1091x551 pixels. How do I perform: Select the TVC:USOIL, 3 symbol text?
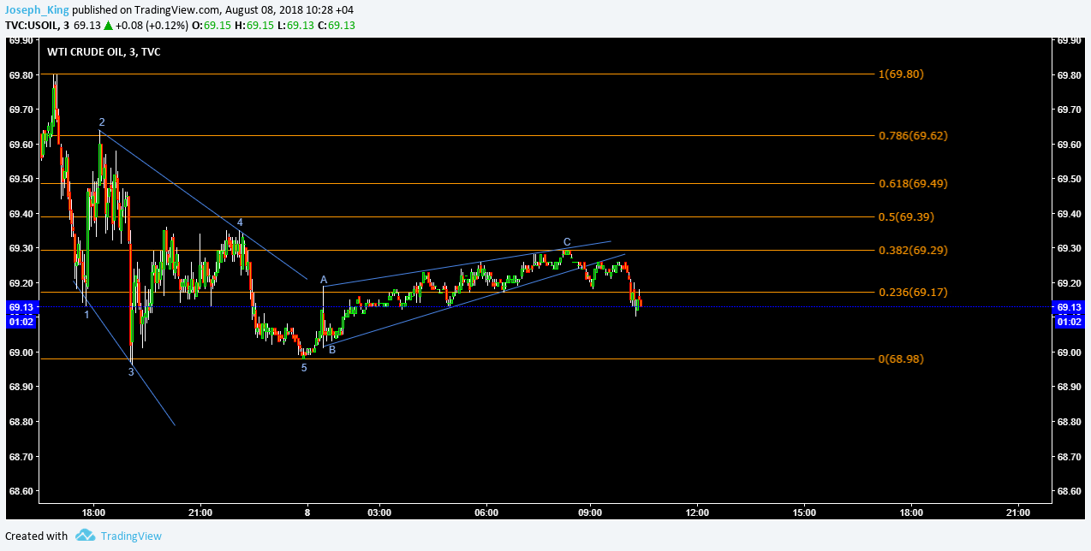[x=38, y=25]
